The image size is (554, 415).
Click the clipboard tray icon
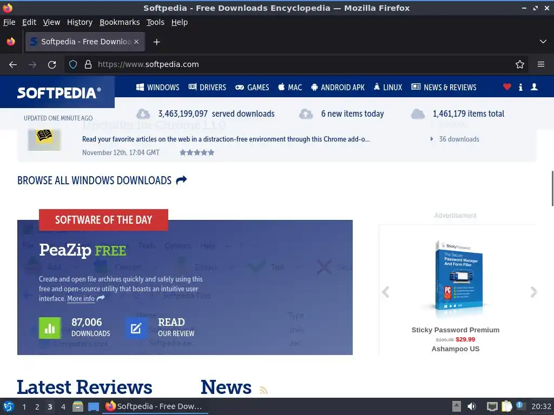point(506,406)
